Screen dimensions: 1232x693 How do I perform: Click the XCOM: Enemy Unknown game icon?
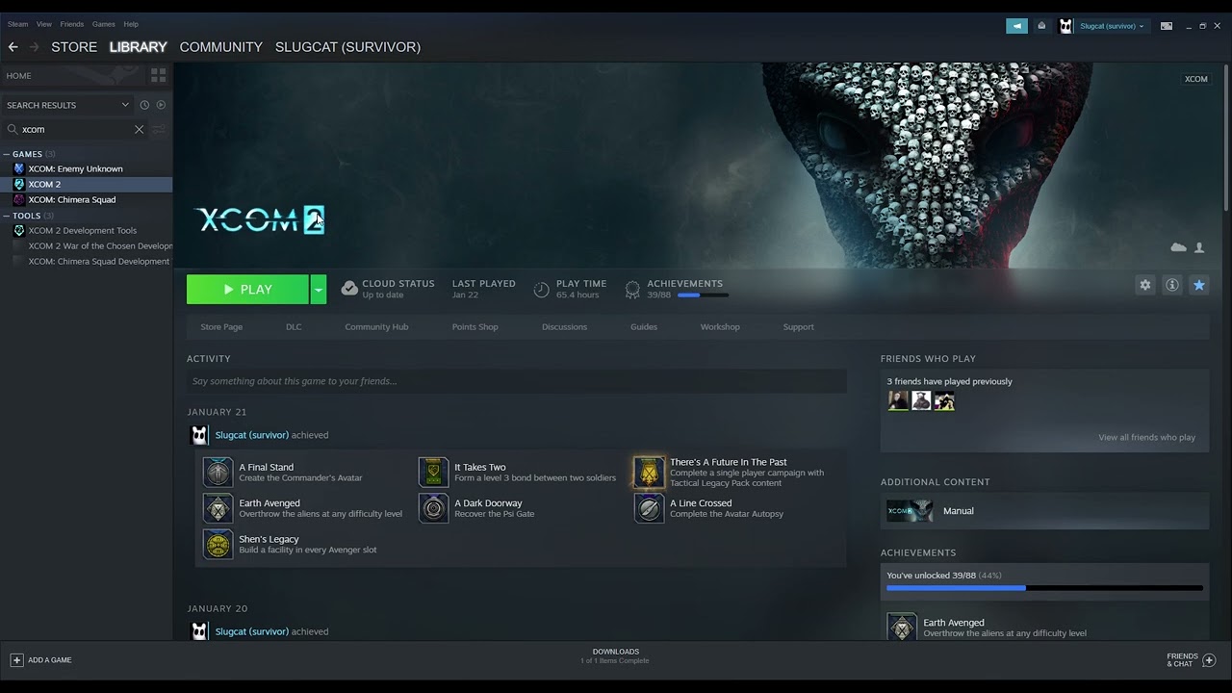point(18,168)
